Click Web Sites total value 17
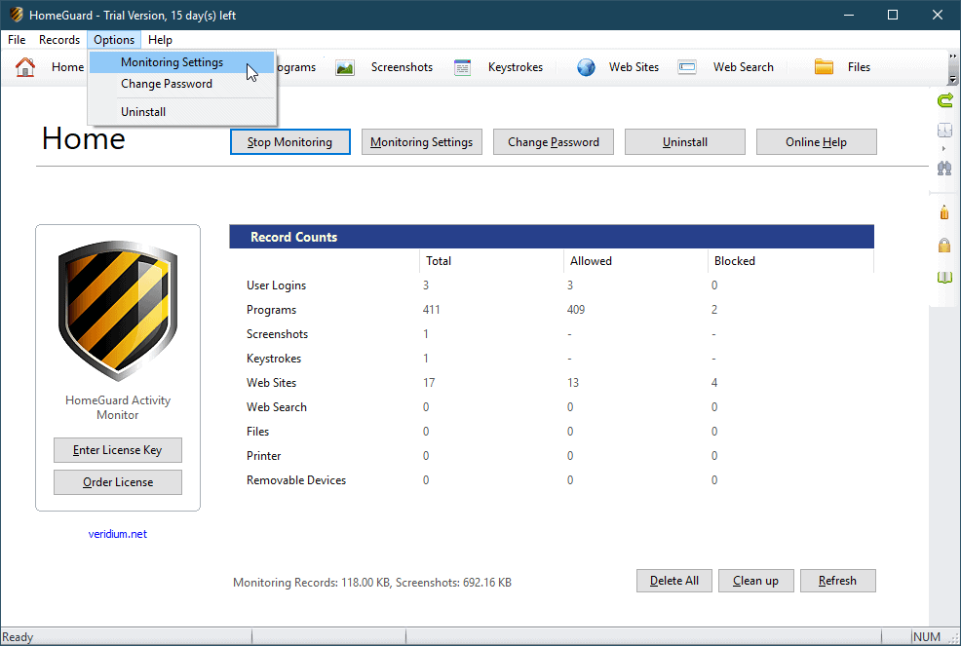Viewport: 961px width, 646px height. pyautogui.click(x=429, y=383)
